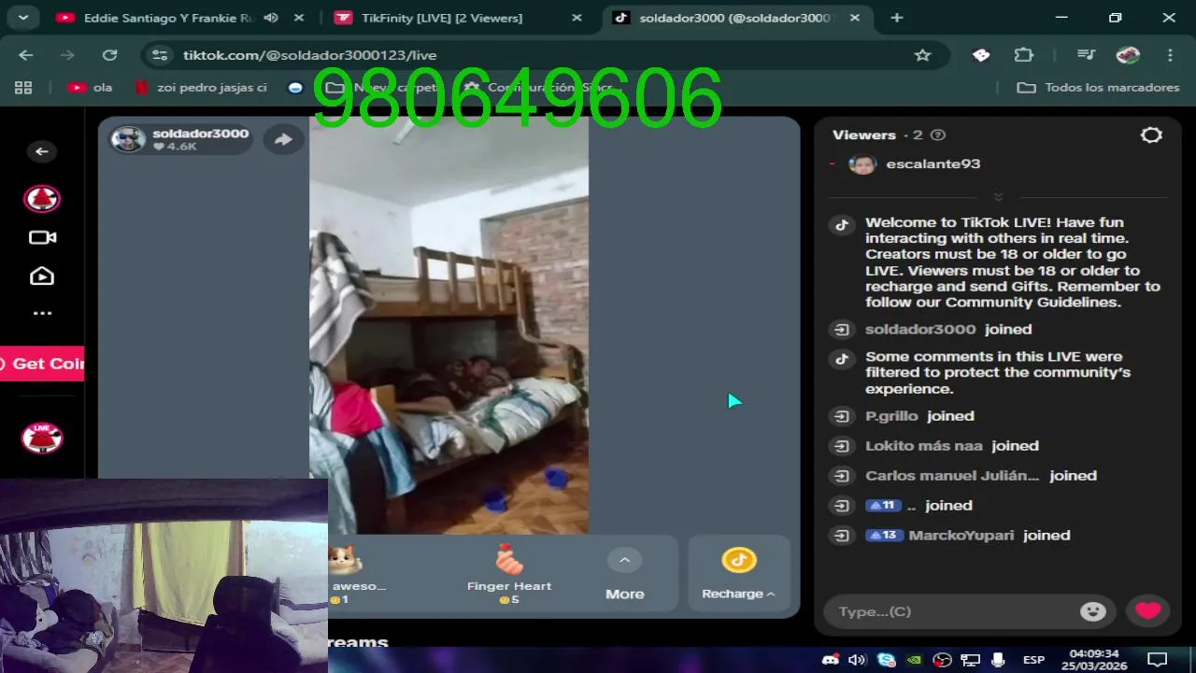Select the soldador3000 TikTok tab

click(733, 18)
